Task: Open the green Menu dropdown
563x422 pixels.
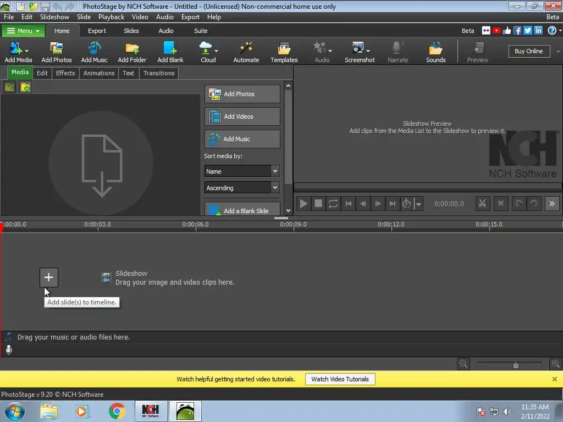Action: [23, 31]
